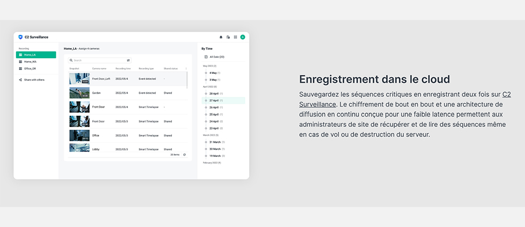This screenshot has height=227, width=525.
Task: Select 4 May in the timeline
Action: click(213, 73)
